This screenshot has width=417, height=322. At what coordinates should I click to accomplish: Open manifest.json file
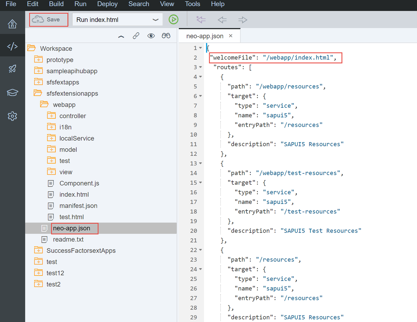click(x=78, y=206)
